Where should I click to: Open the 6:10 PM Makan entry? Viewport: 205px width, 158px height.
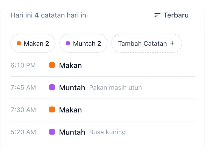point(102,65)
